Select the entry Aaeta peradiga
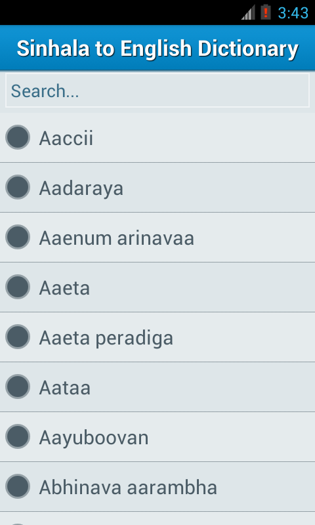The image size is (315, 525). [x=157, y=337]
